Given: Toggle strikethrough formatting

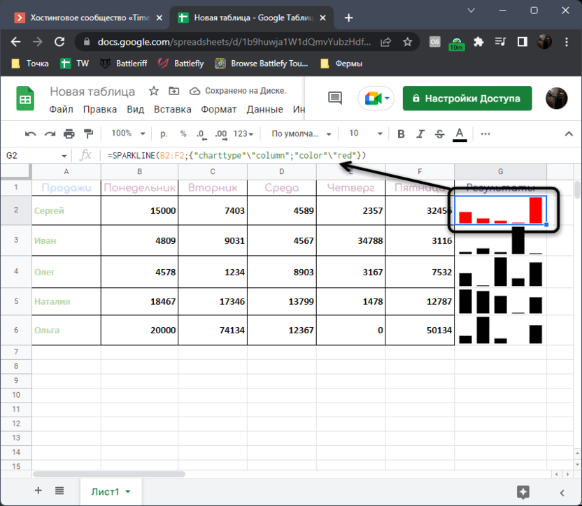Looking at the screenshot, I should [x=439, y=133].
